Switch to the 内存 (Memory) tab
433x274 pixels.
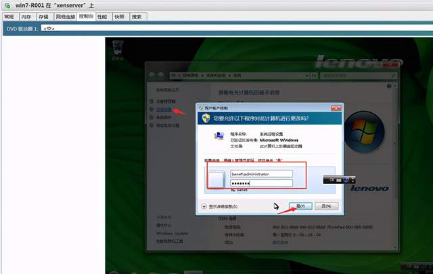tap(26, 17)
